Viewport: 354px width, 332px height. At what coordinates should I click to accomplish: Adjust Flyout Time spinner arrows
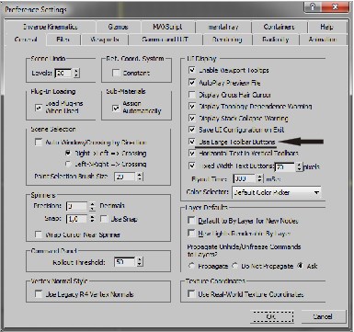click(x=260, y=178)
